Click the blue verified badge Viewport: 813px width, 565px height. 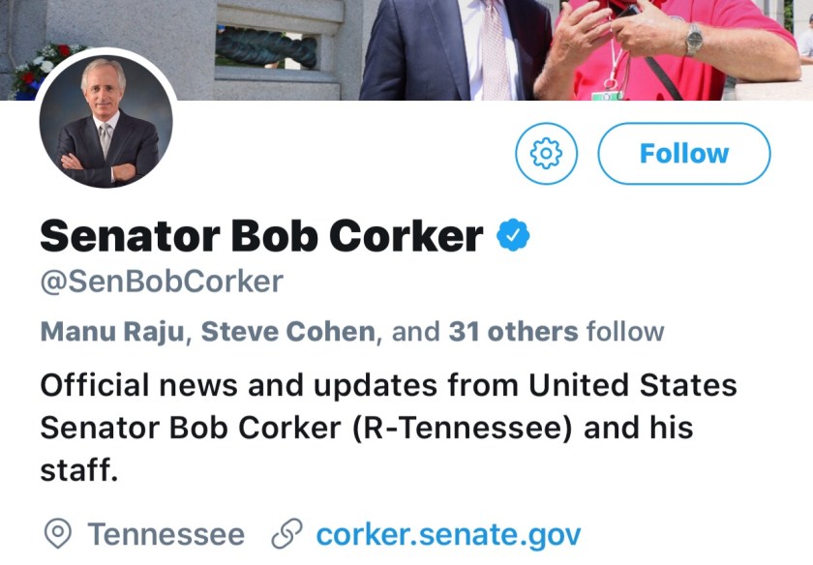[513, 235]
